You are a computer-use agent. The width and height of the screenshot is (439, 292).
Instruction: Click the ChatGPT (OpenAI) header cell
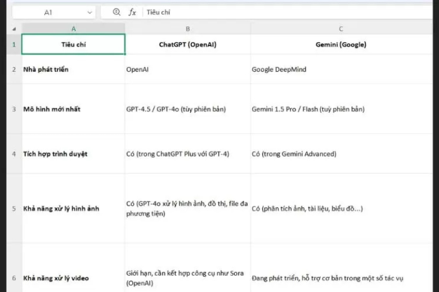pos(187,44)
